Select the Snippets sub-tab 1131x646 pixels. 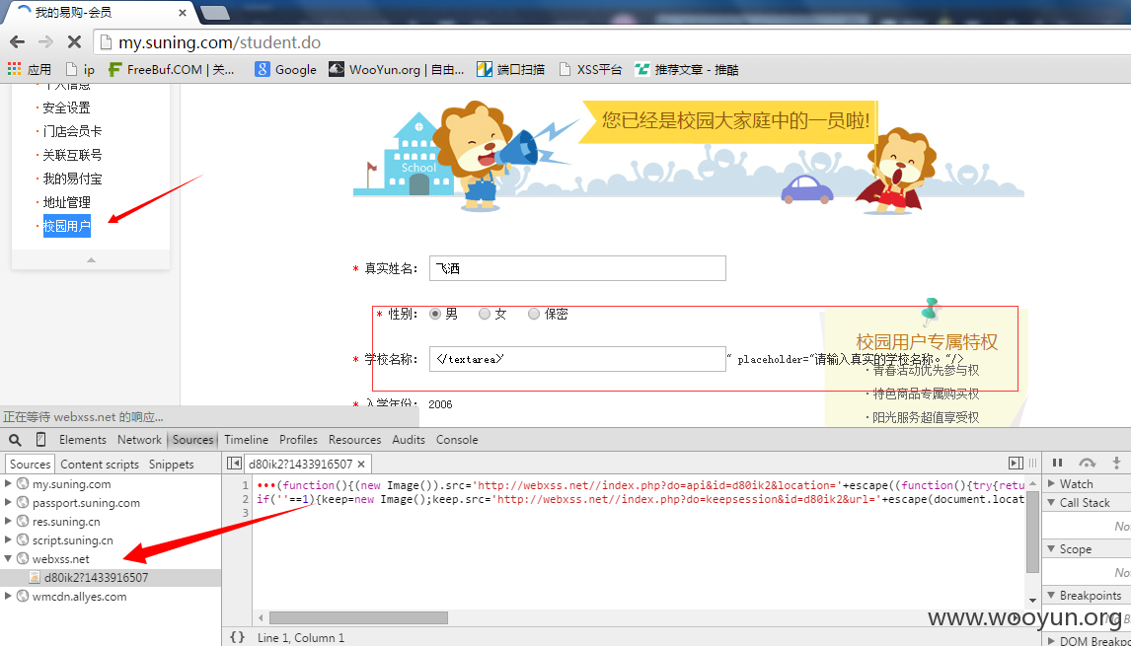tap(172, 465)
